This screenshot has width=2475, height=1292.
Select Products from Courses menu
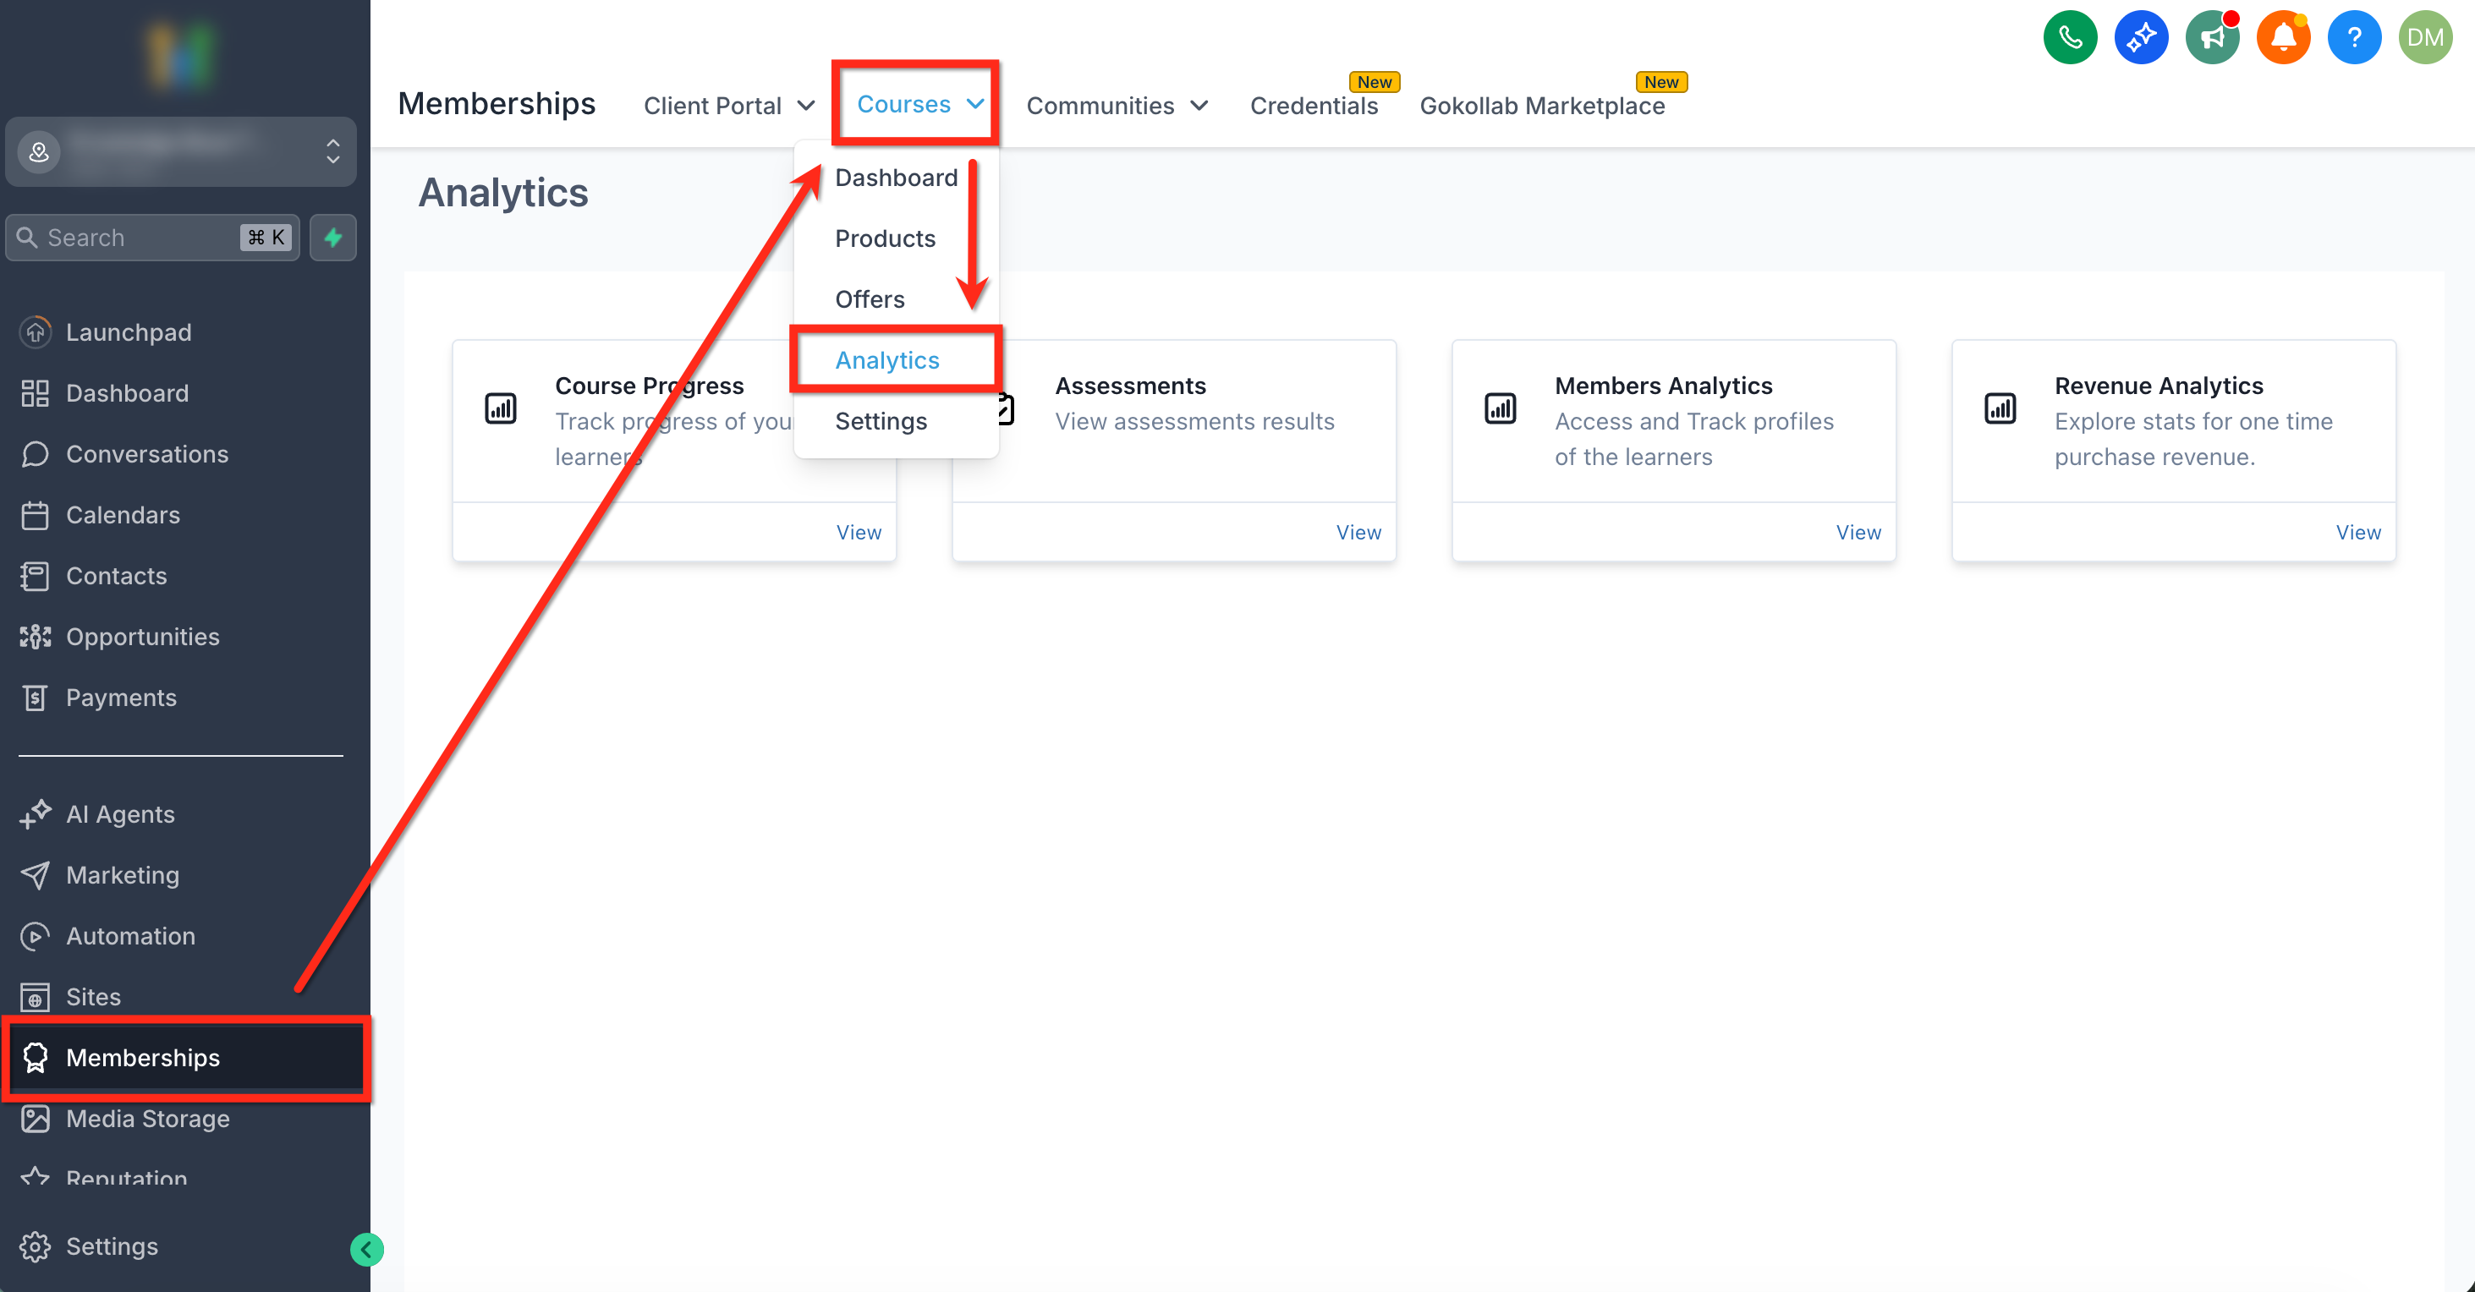click(x=884, y=238)
